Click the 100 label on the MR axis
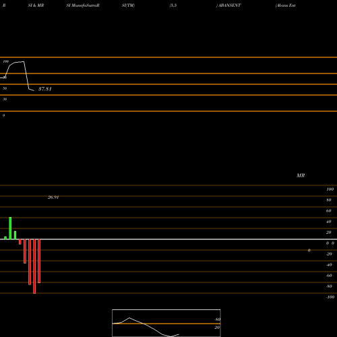 pyautogui.click(x=330, y=189)
